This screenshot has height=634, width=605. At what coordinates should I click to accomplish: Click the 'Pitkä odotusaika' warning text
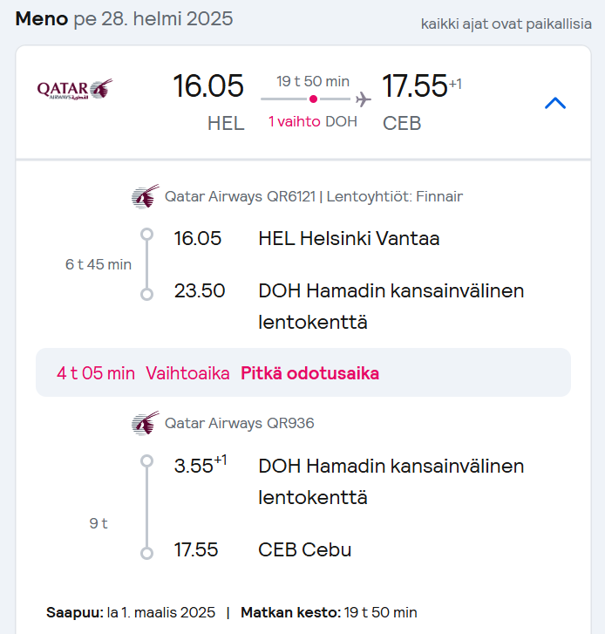310,373
